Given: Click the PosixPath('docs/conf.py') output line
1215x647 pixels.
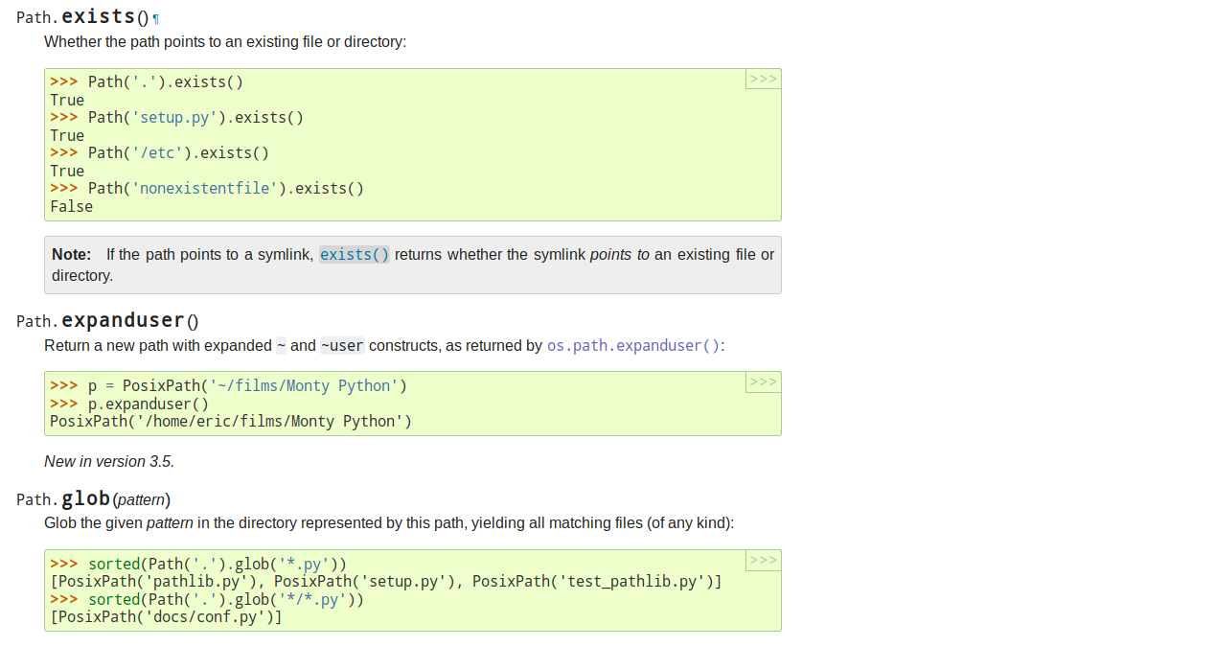Looking at the screenshot, I should 166,617.
